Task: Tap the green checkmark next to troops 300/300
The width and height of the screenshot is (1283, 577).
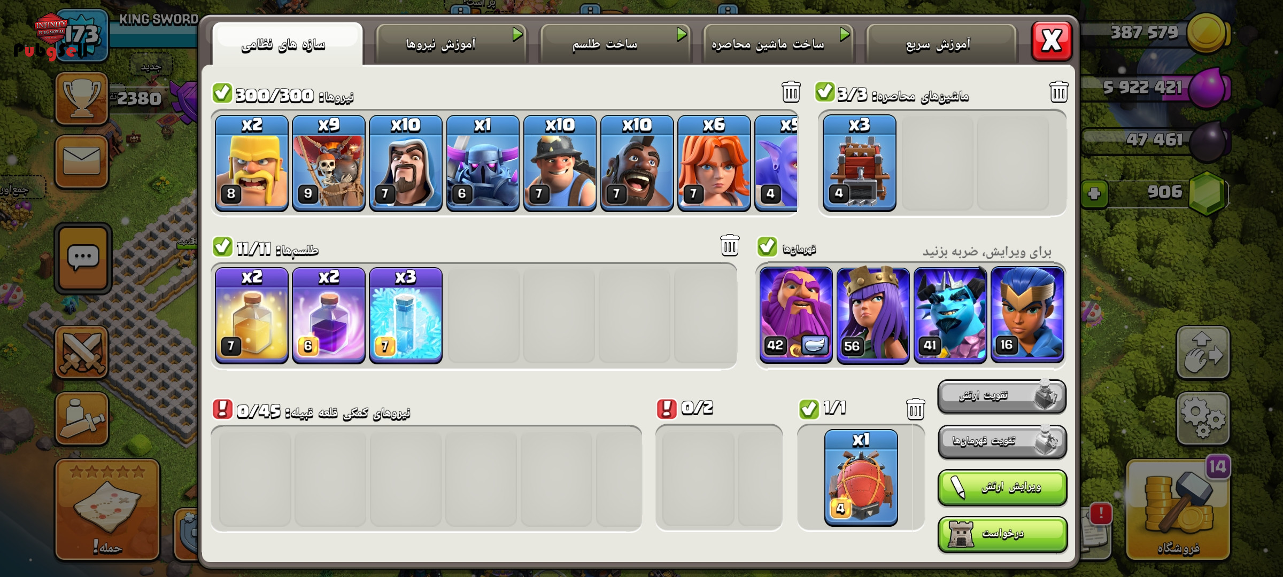Action: [222, 93]
